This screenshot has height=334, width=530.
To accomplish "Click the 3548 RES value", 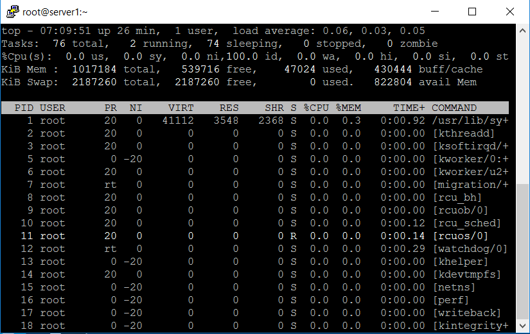I will pos(226,121).
